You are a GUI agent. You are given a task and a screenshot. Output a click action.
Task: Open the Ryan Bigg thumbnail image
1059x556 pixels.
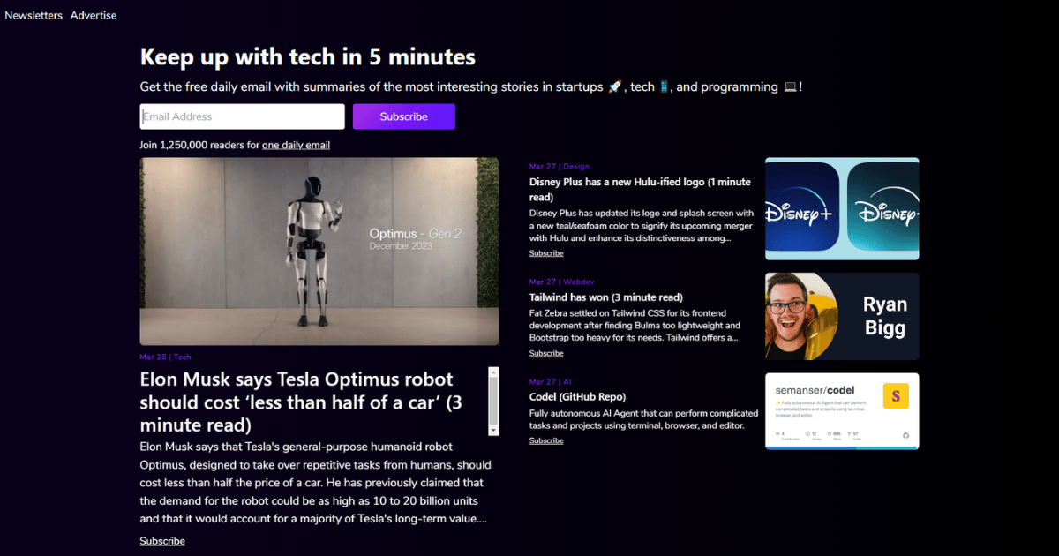point(842,316)
